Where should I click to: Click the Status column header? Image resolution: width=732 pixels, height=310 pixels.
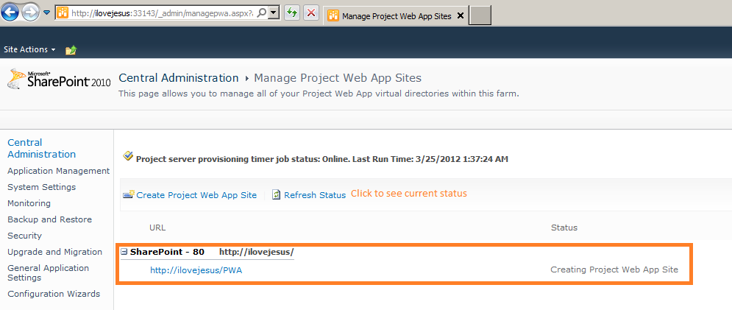(564, 228)
